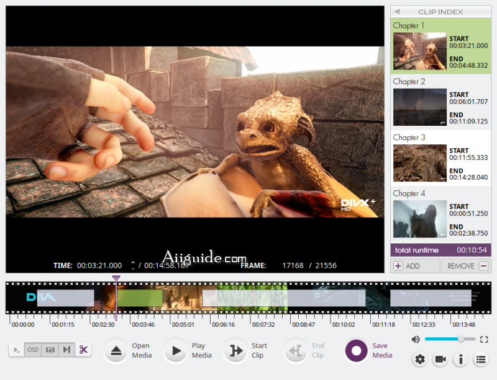
Task: Click Chapter 2 end time 00:11:09.125
Action: click(468, 121)
